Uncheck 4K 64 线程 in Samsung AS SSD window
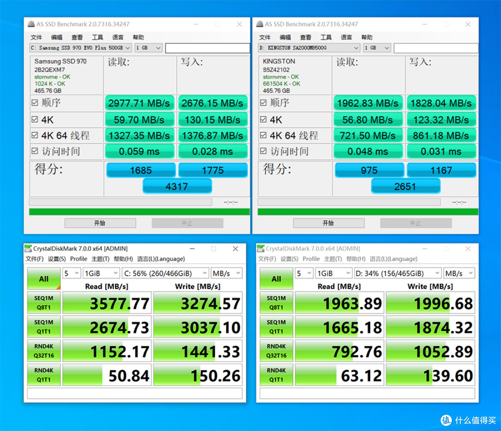The image size is (501, 431). click(x=35, y=135)
